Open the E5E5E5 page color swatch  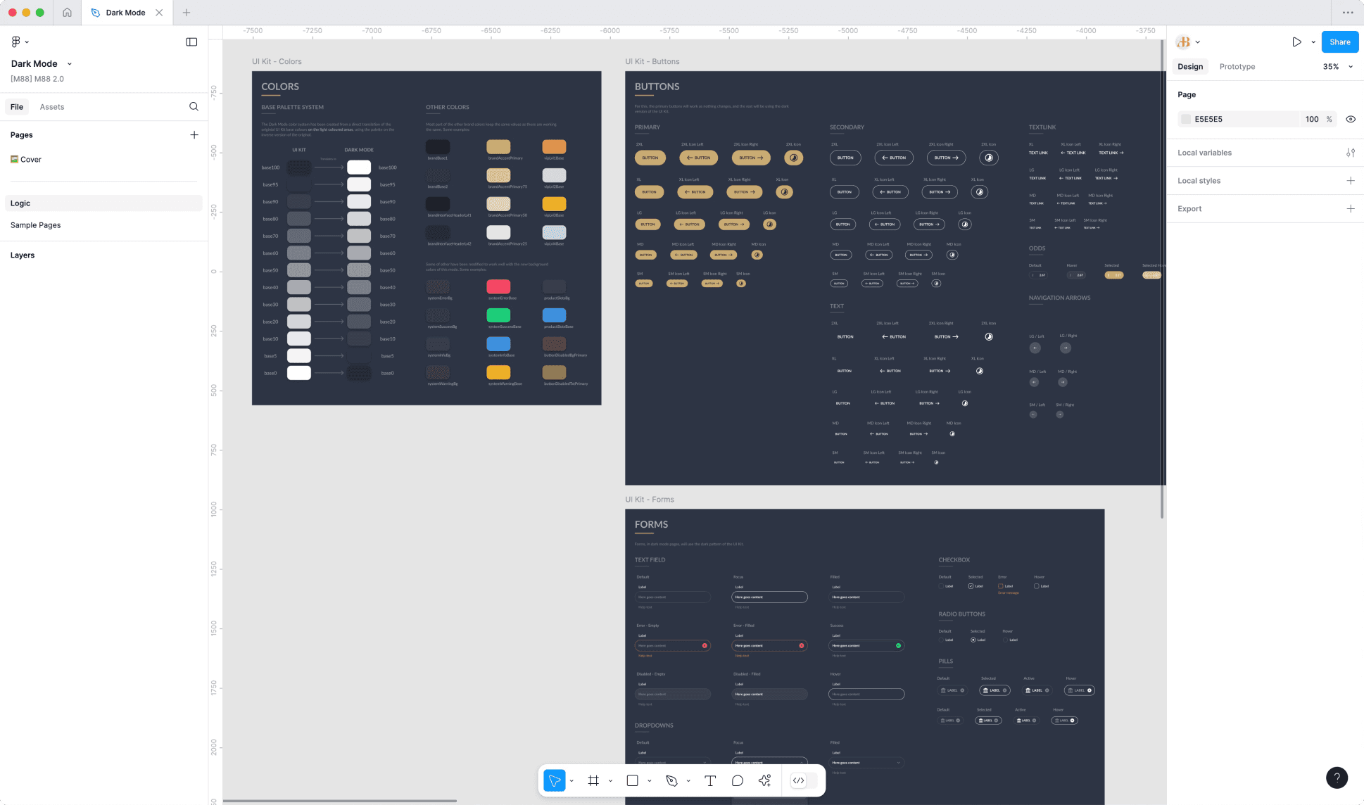[x=1185, y=119]
